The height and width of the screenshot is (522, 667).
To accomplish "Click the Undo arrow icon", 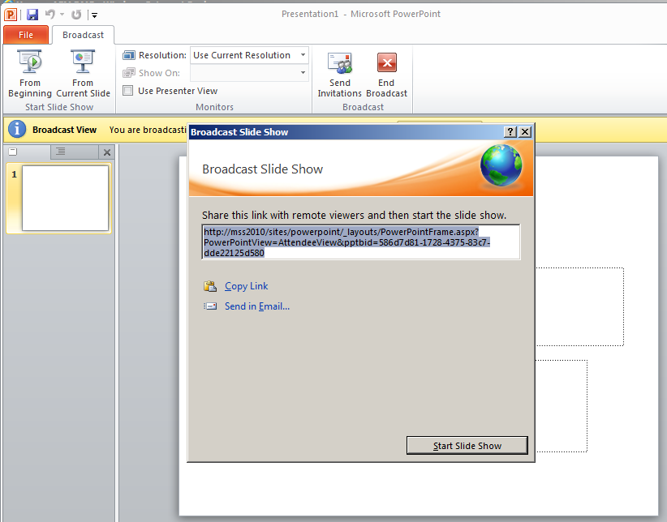I will point(50,15).
